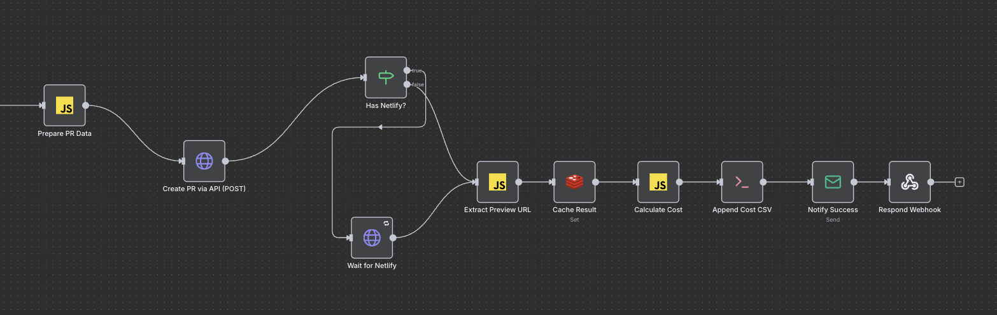Click the true output of Has Netlify?
997x315 pixels.
coord(407,70)
